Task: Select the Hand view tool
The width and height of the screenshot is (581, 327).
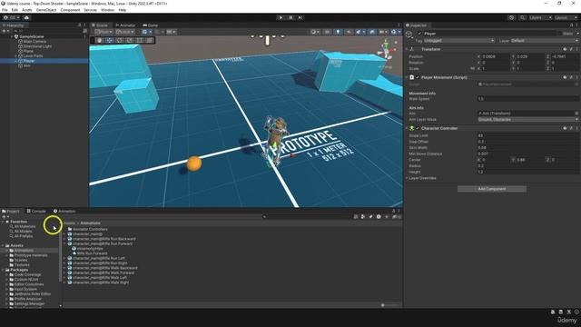Action: [100, 40]
